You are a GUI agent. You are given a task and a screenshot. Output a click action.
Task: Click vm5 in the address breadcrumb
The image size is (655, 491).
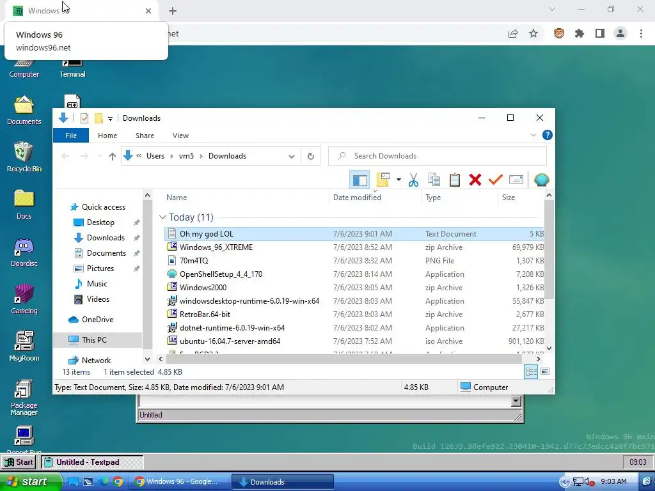tap(186, 156)
